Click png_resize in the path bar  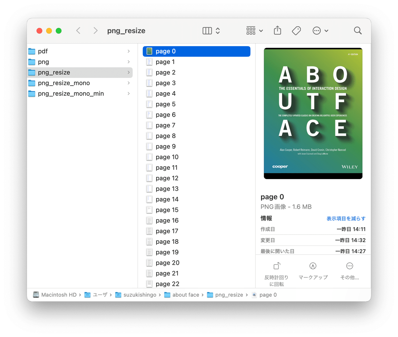(225, 295)
